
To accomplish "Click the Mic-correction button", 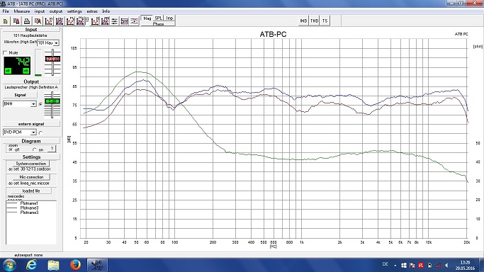I will (x=31, y=177).
